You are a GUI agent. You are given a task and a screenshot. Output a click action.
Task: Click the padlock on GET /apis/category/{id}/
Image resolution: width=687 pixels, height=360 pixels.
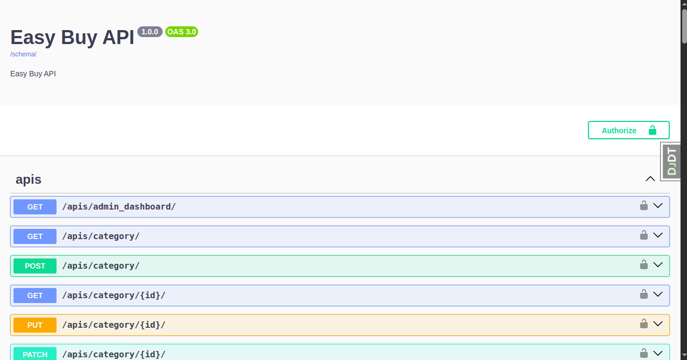click(643, 294)
